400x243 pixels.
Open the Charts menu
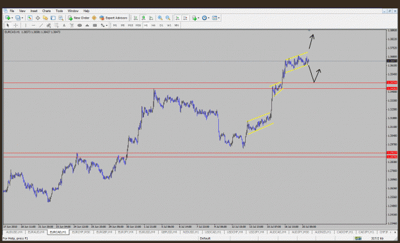pos(47,11)
